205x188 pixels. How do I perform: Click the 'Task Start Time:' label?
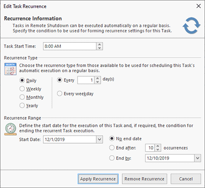[x=20, y=46]
